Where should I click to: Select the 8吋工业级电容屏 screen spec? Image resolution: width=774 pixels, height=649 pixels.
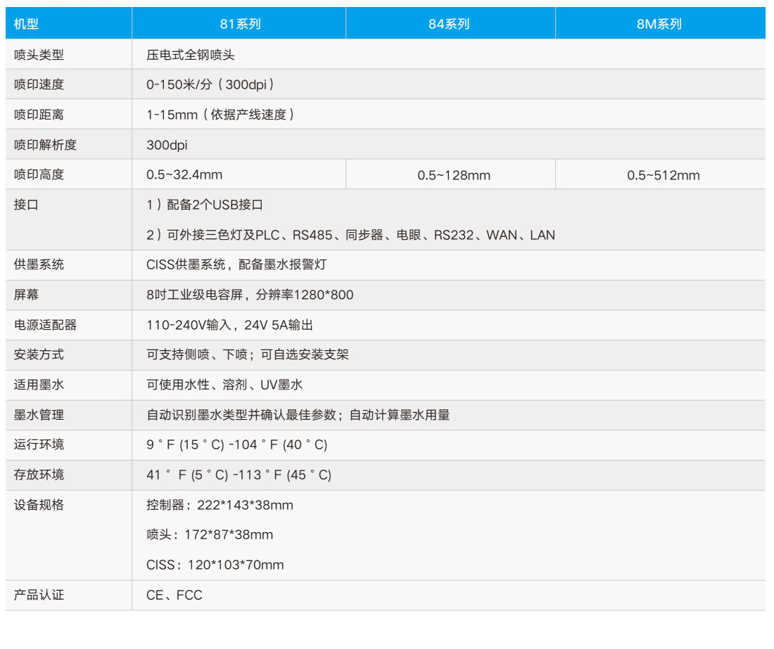pyautogui.click(x=250, y=295)
